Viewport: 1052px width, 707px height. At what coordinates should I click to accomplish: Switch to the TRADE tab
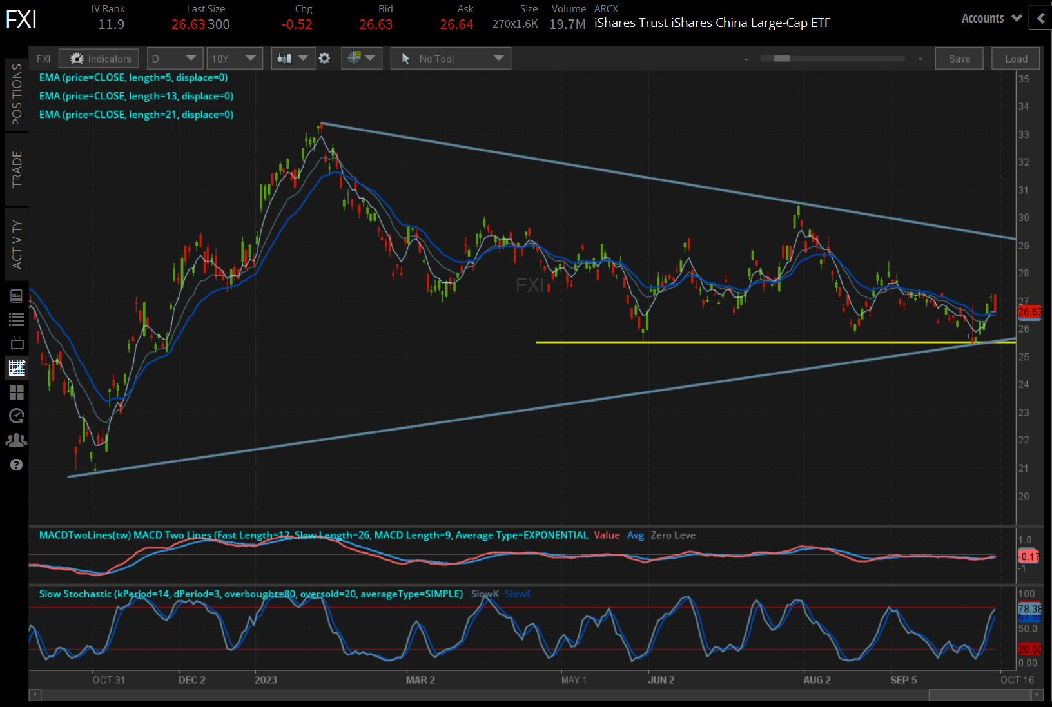(x=17, y=169)
